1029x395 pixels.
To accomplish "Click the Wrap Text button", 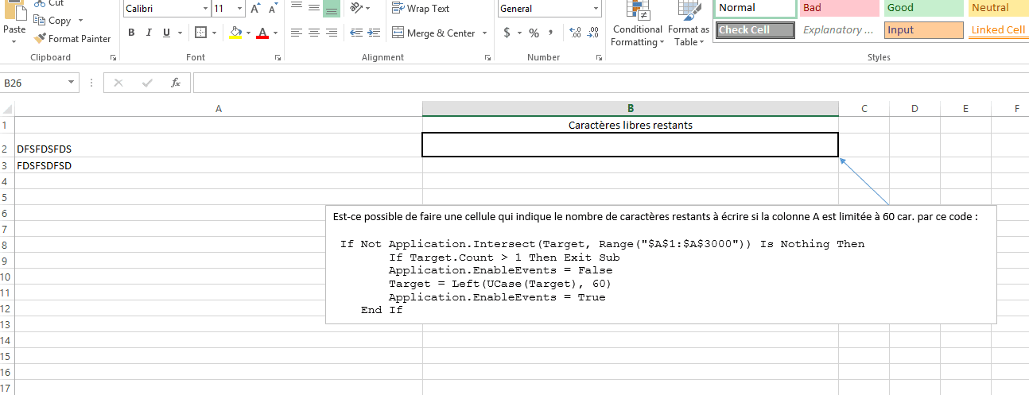I will (421, 9).
